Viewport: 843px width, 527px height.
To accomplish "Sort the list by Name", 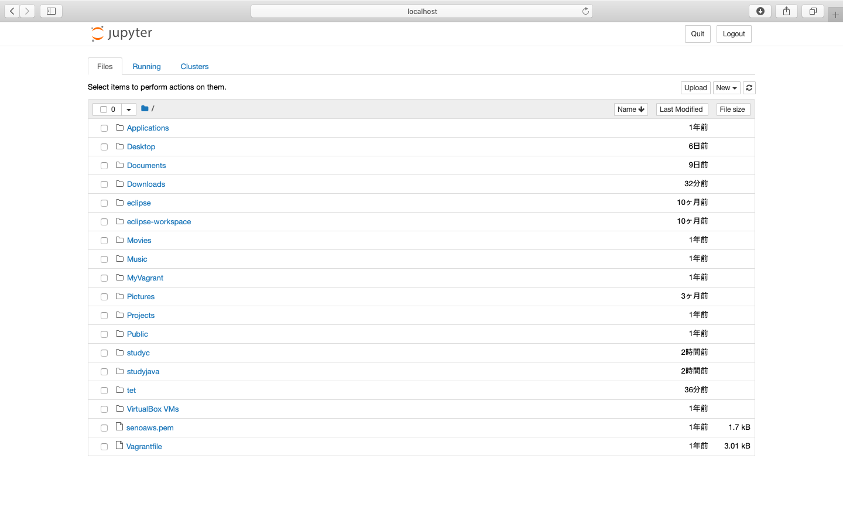I will (631, 109).
